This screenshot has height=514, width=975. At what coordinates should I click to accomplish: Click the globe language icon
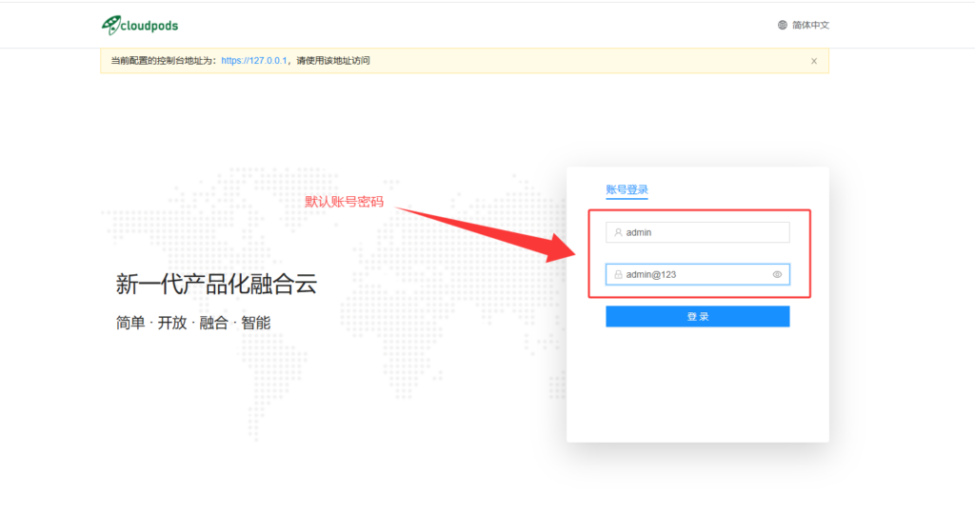(782, 25)
